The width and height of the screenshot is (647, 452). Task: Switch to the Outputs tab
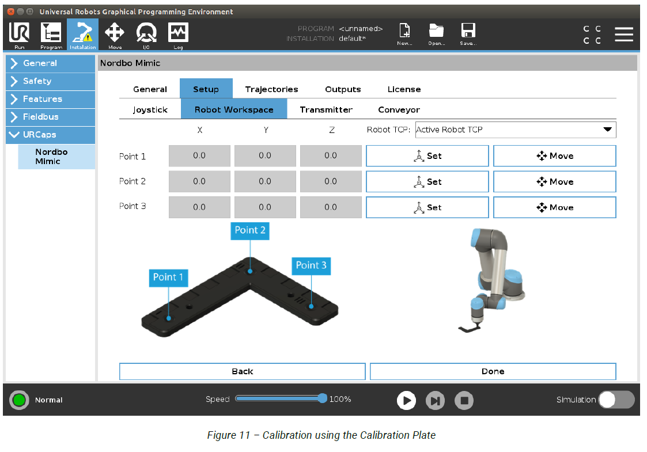pyautogui.click(x=343, y=89)
